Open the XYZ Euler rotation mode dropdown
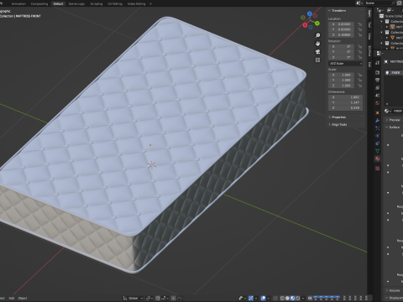Screen dimensions: 403x302 (346, 64)
